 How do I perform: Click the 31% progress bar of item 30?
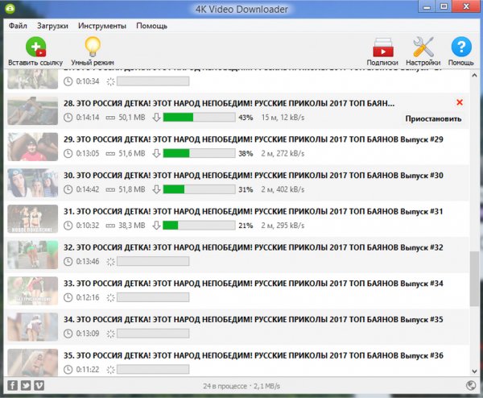199,189
